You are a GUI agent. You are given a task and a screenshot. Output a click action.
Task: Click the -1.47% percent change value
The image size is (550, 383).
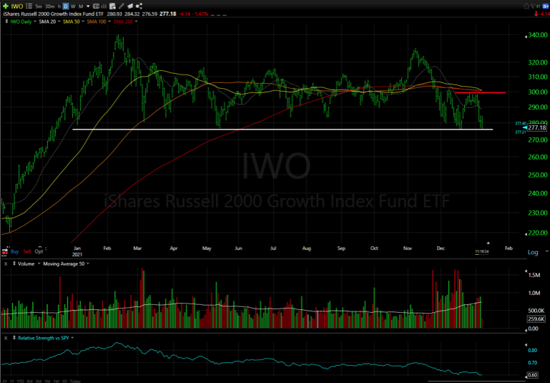(202, 14)
